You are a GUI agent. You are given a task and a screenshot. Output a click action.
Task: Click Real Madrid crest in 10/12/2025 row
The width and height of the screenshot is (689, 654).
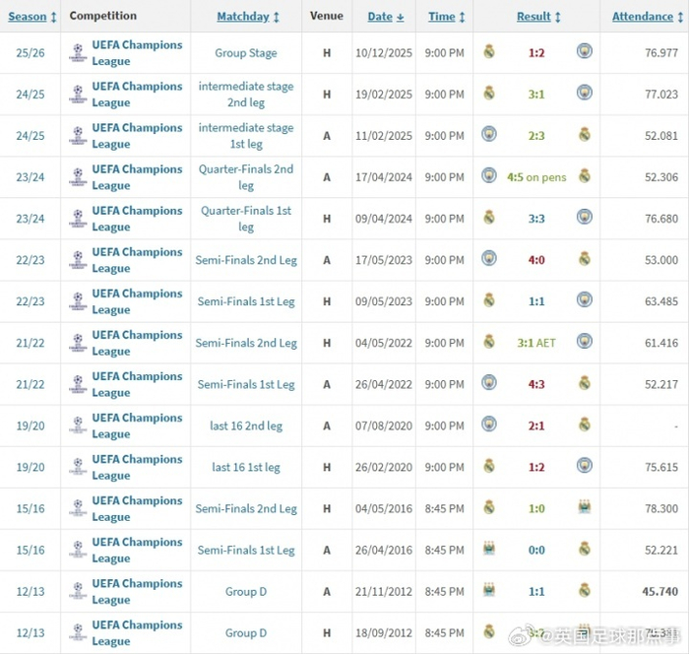coord(489,52)
